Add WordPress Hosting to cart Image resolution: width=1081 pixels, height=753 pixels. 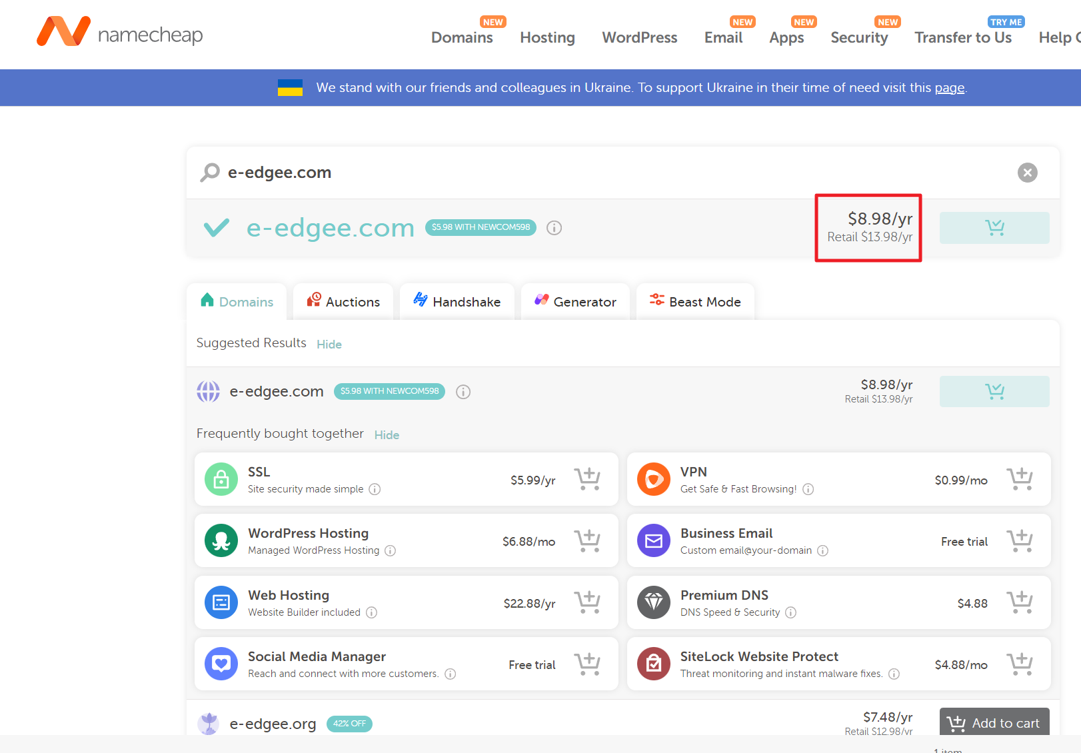(x=588, y=540)
